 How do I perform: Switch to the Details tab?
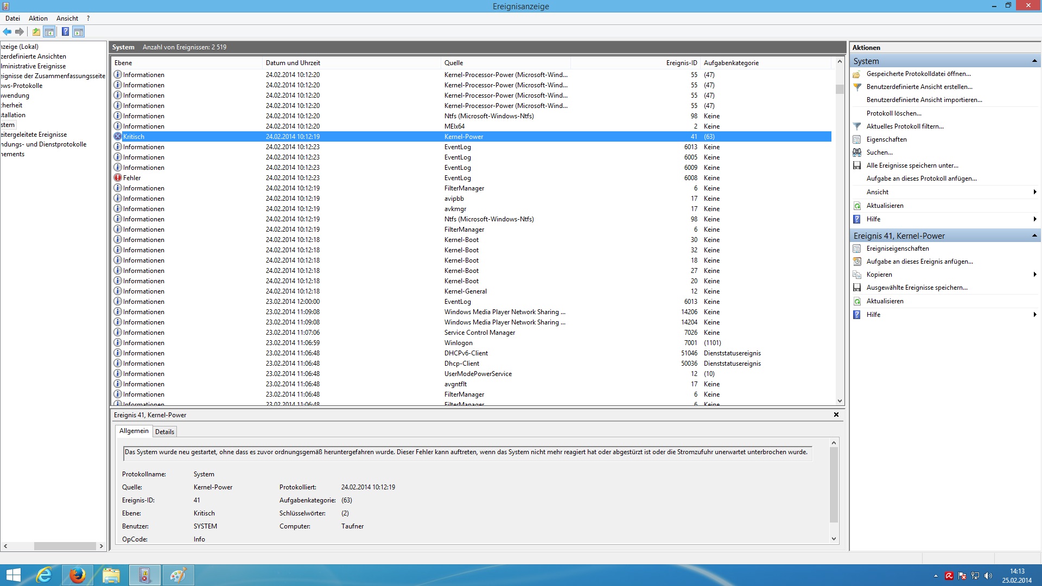coord(164,432)
